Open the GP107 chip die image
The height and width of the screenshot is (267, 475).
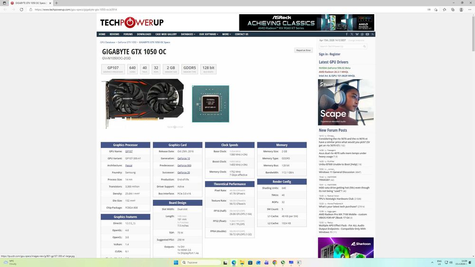coord(210,104)
